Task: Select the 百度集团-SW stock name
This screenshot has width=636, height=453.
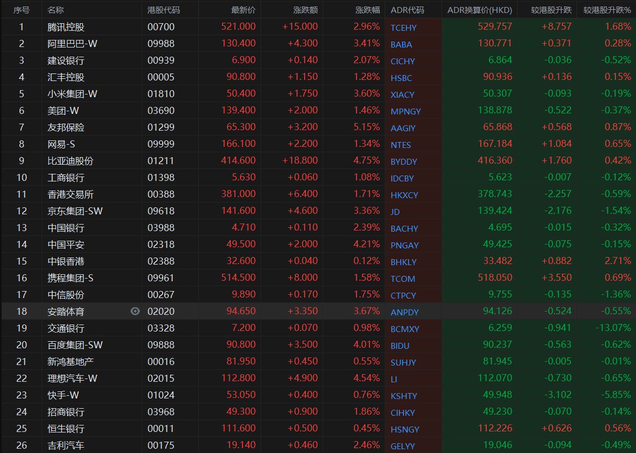Action: point(75,345)
